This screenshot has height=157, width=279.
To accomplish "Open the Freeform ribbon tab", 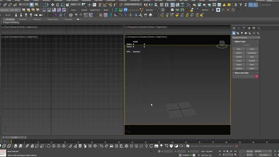I will click(x=23, y=19).
